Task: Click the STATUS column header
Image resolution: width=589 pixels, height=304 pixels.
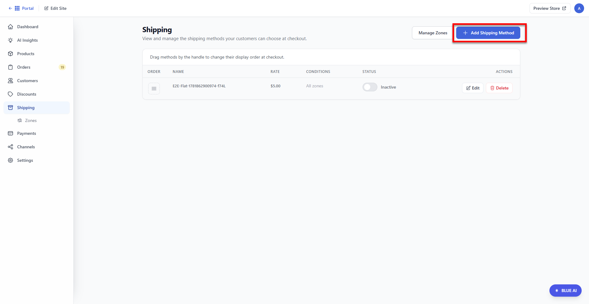Action: [369, 72]
